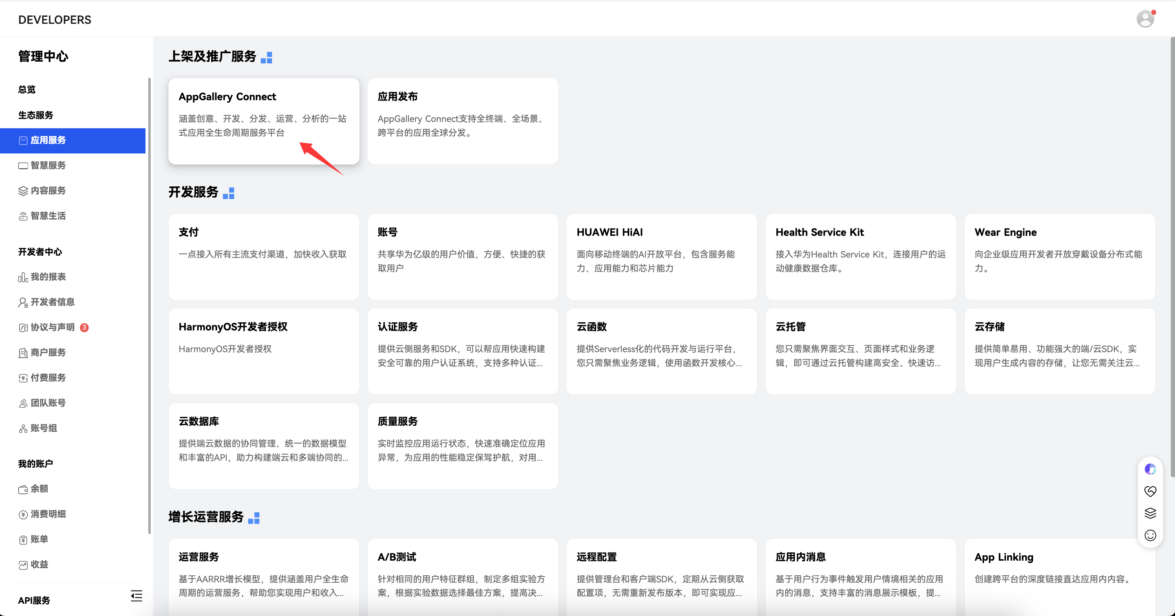This screenshot has width=1175, height=616.
Task: Open the AppGallery Connect card
Action: [264, 121]
